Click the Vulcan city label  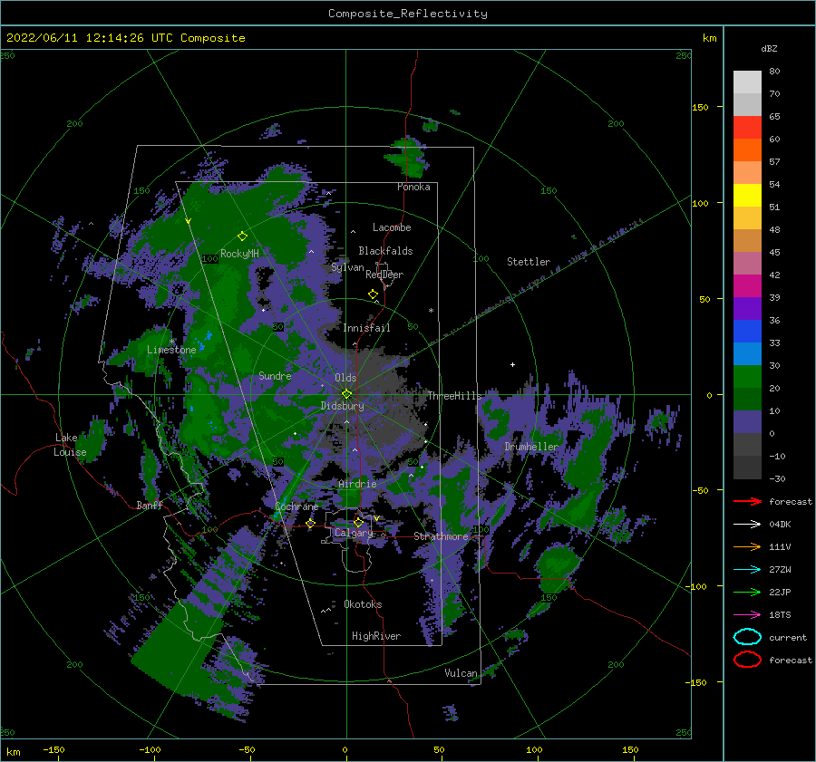(x=461, y=673)
